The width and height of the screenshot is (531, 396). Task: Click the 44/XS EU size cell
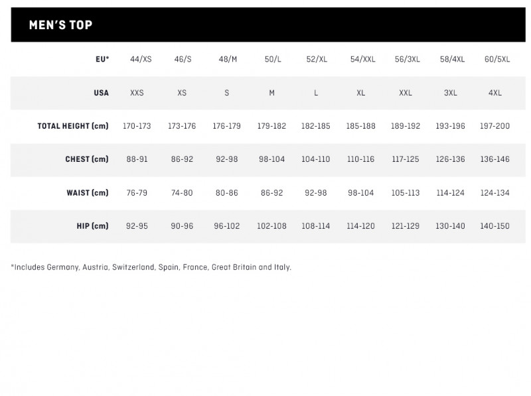click(141, 59)
